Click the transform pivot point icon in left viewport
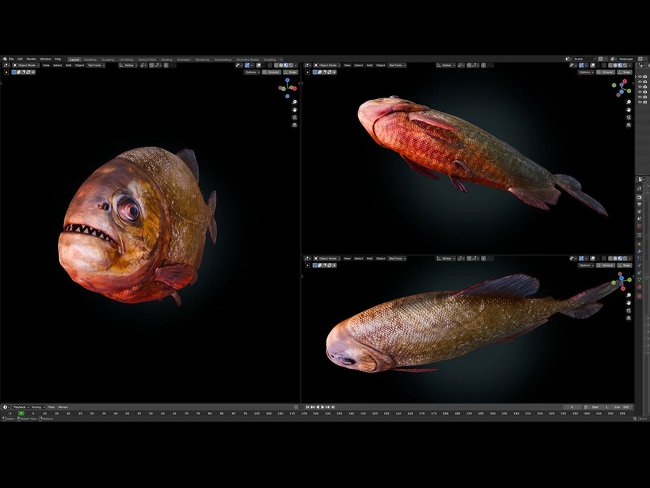The height and width of the screenshot is (488, 650). tap(144, 65)
